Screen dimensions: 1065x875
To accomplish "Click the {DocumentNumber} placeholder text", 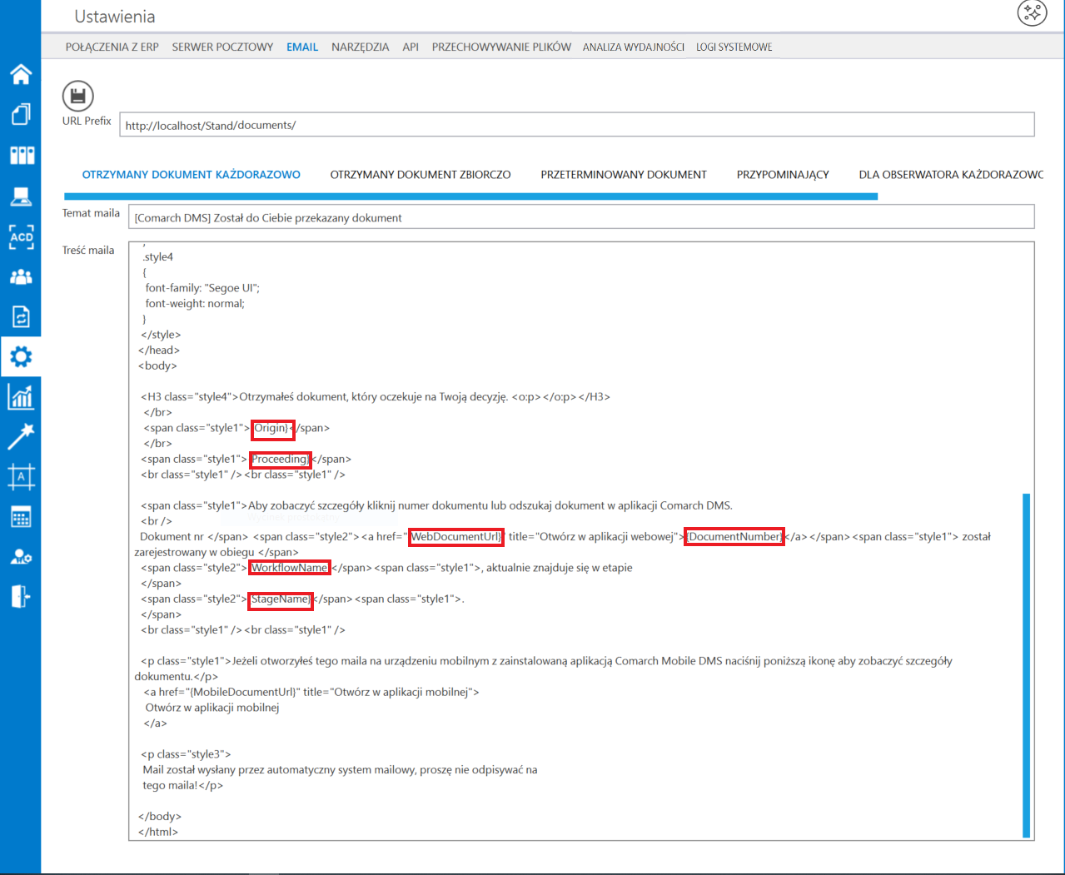I will click(734, 536).
